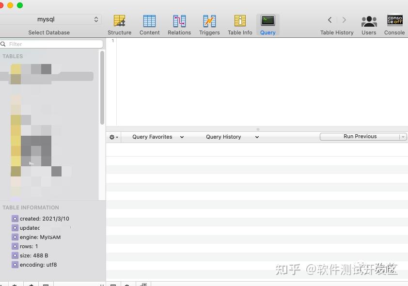
Task: Open the Relations view
Action: coord(179,24)
